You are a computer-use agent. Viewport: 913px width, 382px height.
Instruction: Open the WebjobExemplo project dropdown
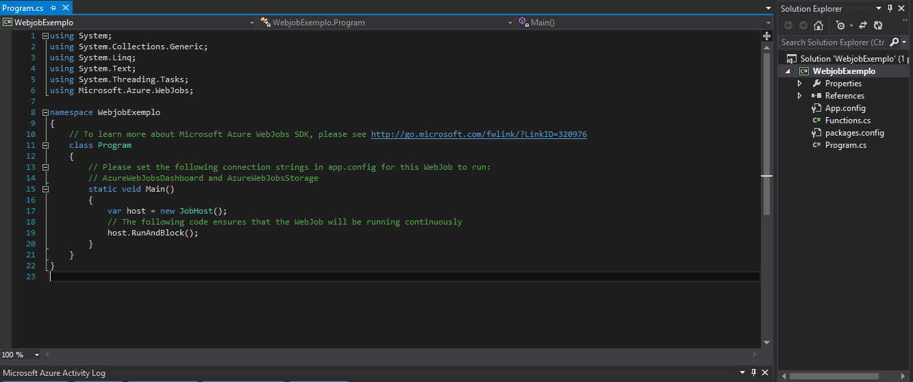128,23
